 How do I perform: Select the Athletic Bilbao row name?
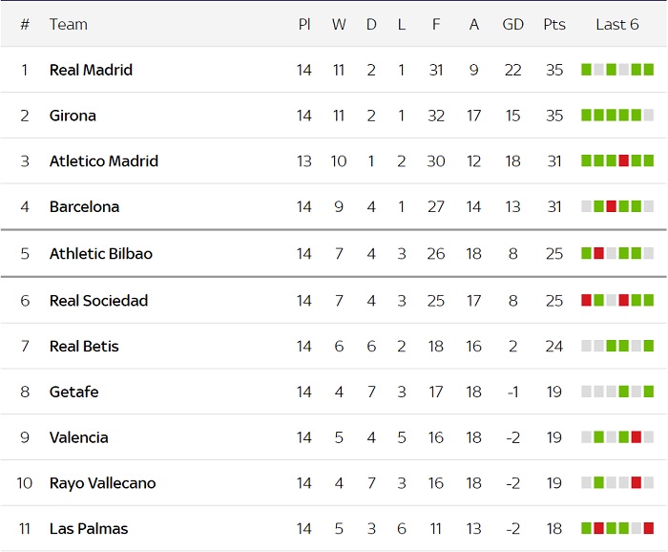pos(100,254)
